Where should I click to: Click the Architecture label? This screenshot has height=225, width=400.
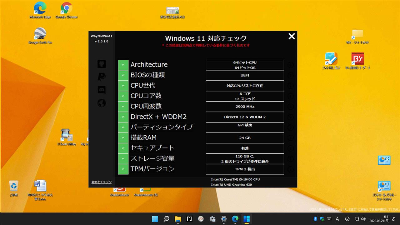[149, 64]
